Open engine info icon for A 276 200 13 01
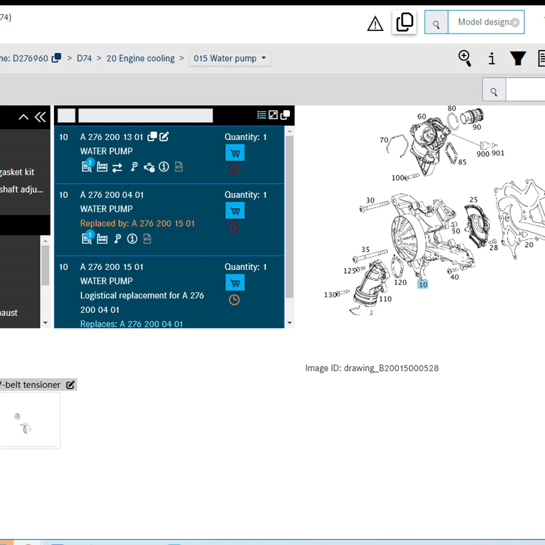 pos(149,167)
